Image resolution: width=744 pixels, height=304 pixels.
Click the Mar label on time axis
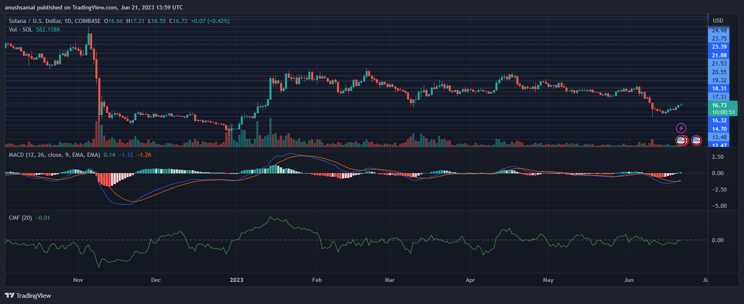[389, 280]
